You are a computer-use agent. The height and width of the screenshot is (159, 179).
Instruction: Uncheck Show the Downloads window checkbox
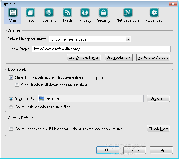coord(11,78)
